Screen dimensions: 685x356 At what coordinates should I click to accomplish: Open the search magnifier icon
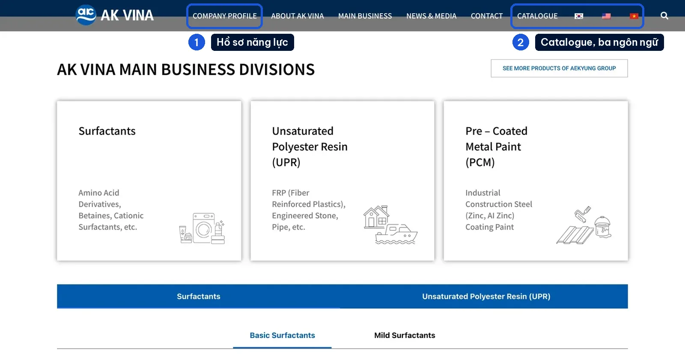click(664, 16)
